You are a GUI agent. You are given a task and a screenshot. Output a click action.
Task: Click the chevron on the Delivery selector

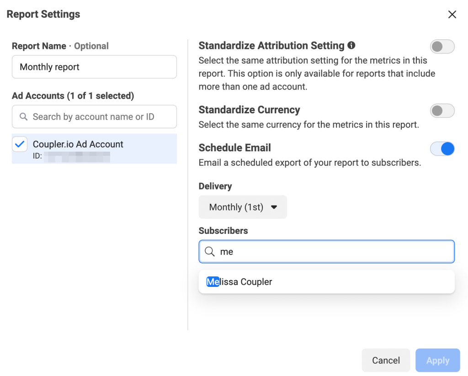tap(274, 207)
